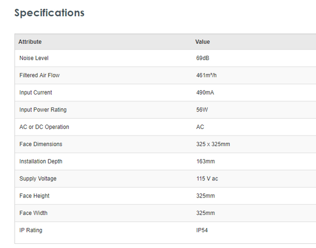Click the 163mm installation depth value
316x248 pixels.
(x=205, y=161)
